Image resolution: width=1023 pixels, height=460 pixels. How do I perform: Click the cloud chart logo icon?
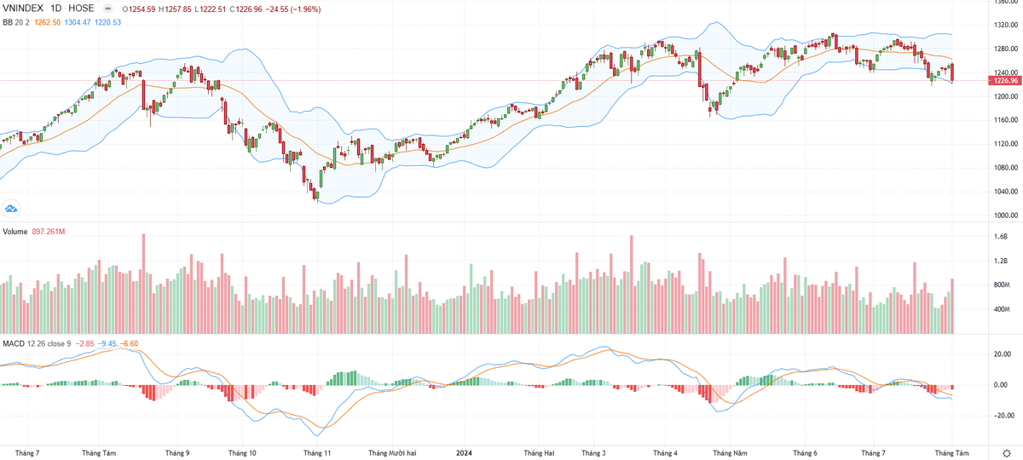tap(11, 208)
